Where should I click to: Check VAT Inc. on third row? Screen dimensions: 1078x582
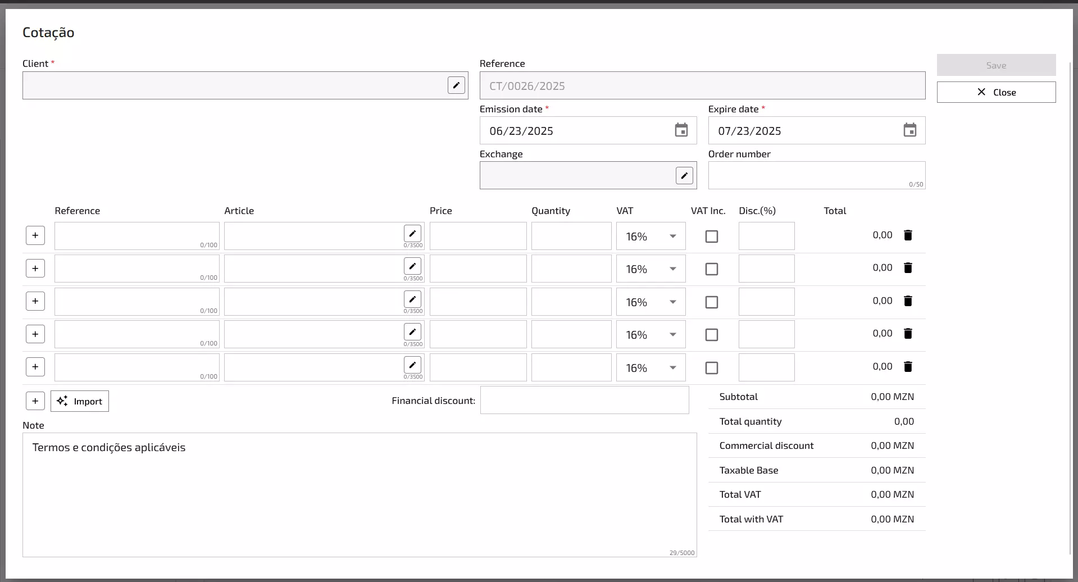point(712,302)
